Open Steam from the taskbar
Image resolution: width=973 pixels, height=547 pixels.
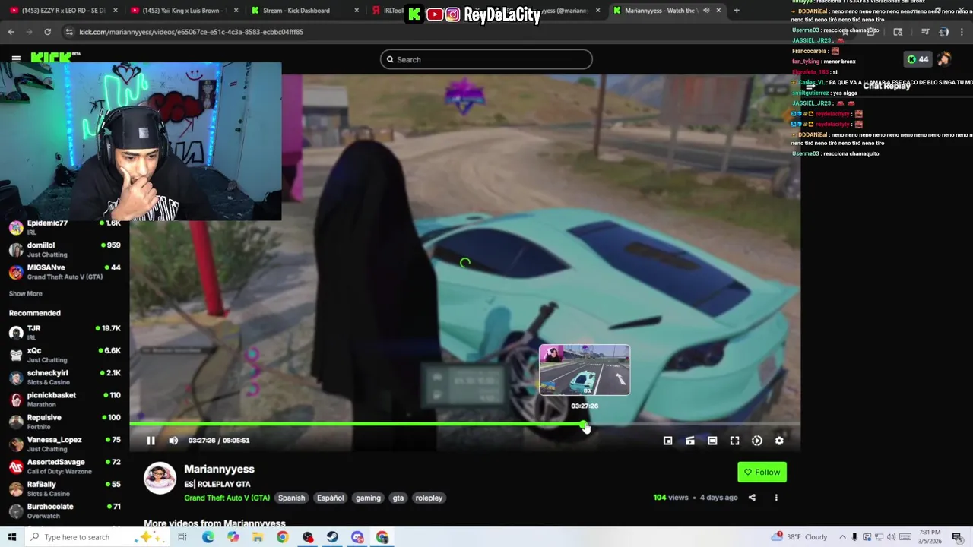click(x=332, y=537)
